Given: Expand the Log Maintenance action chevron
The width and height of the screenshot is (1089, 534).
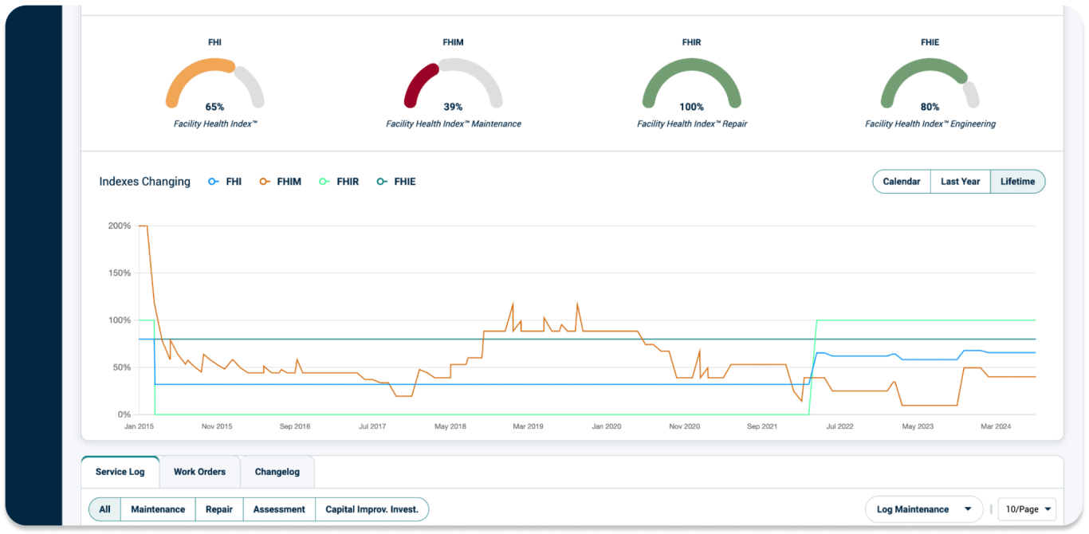Looking at the screenshot, I should coord(969,508).
